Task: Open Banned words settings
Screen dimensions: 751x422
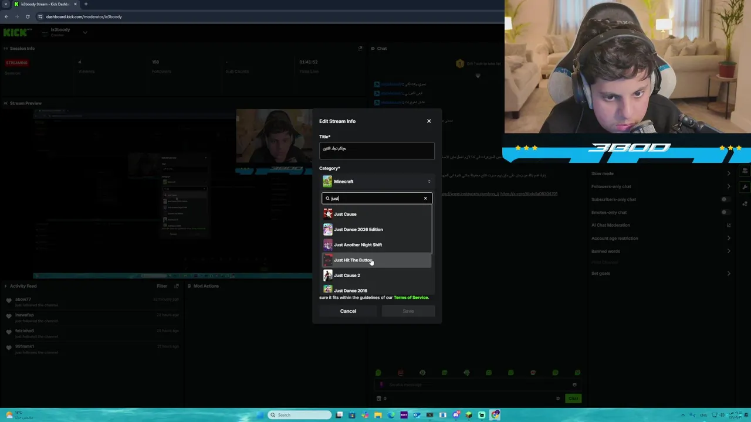Action: click(661, 251)
